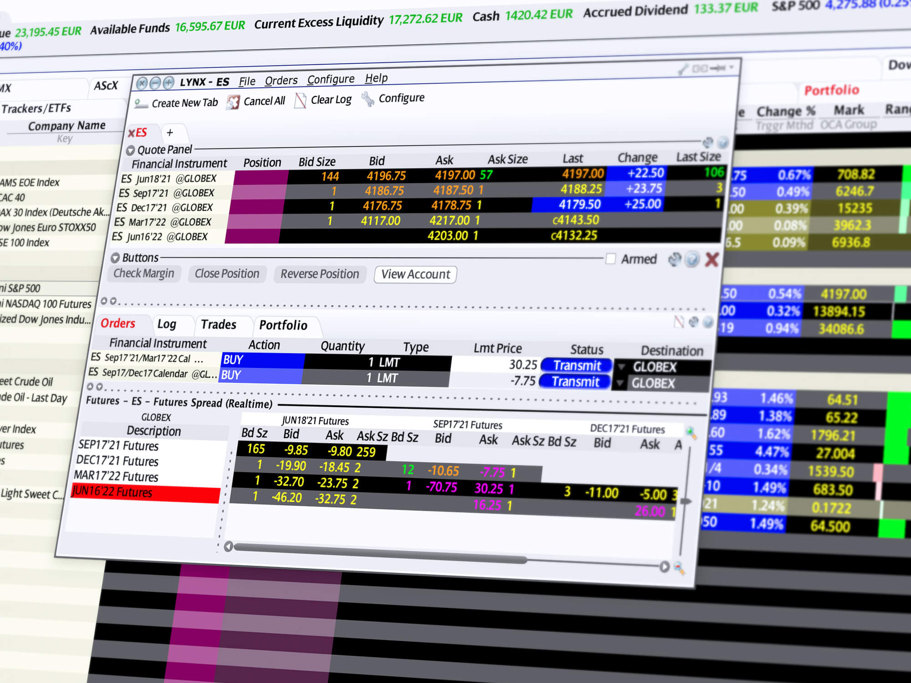The width and height of the screenshot is (911, 683).
Task: Transmit the order with 30.25 limit price
Action: pos(577,366)
